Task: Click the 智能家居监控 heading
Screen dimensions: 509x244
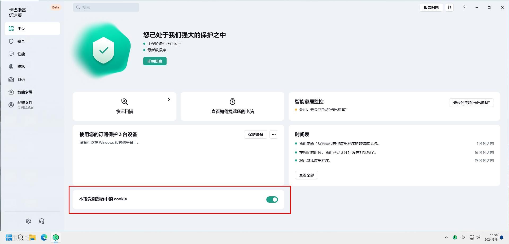Action: (309, 102)
